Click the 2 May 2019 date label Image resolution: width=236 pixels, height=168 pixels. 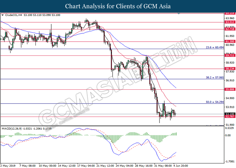(x=8, y=166)
